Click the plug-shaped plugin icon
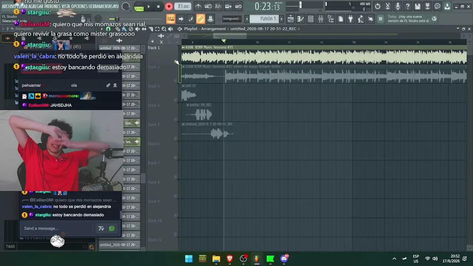 (351, 19)
